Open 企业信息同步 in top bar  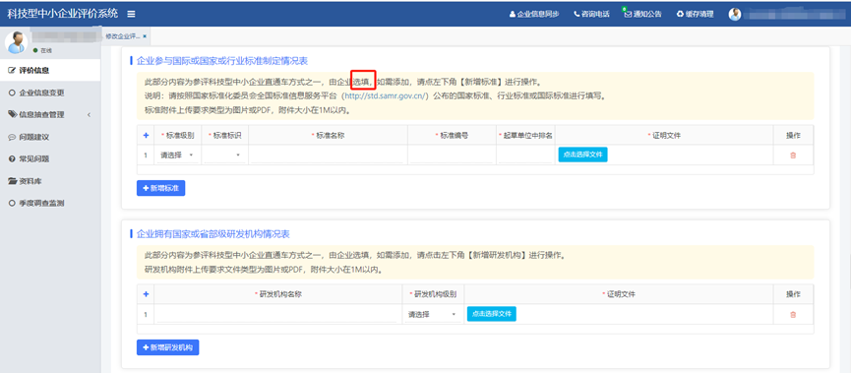click(533, 14)
